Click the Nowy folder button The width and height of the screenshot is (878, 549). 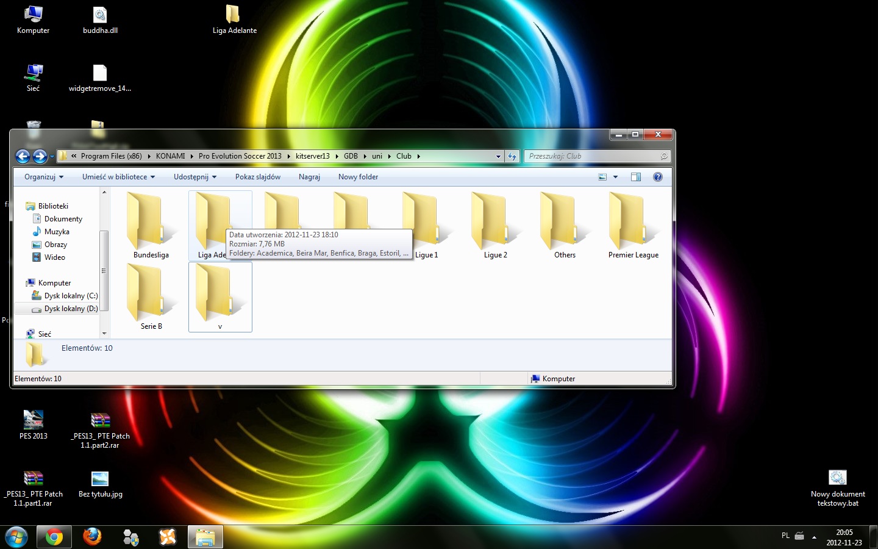pyautogui.click(x=358, y=177)
